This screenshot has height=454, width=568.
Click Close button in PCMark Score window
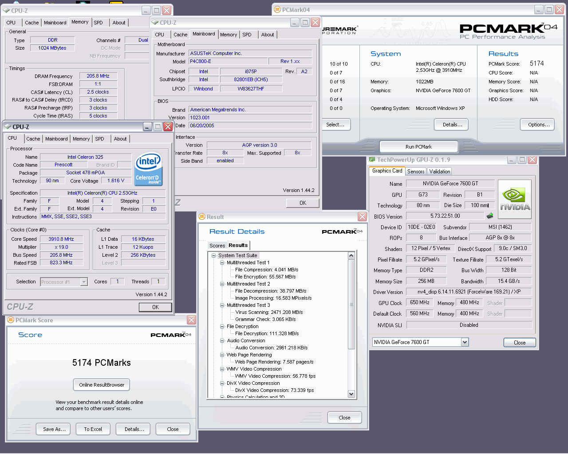click(x=173, y=429)
